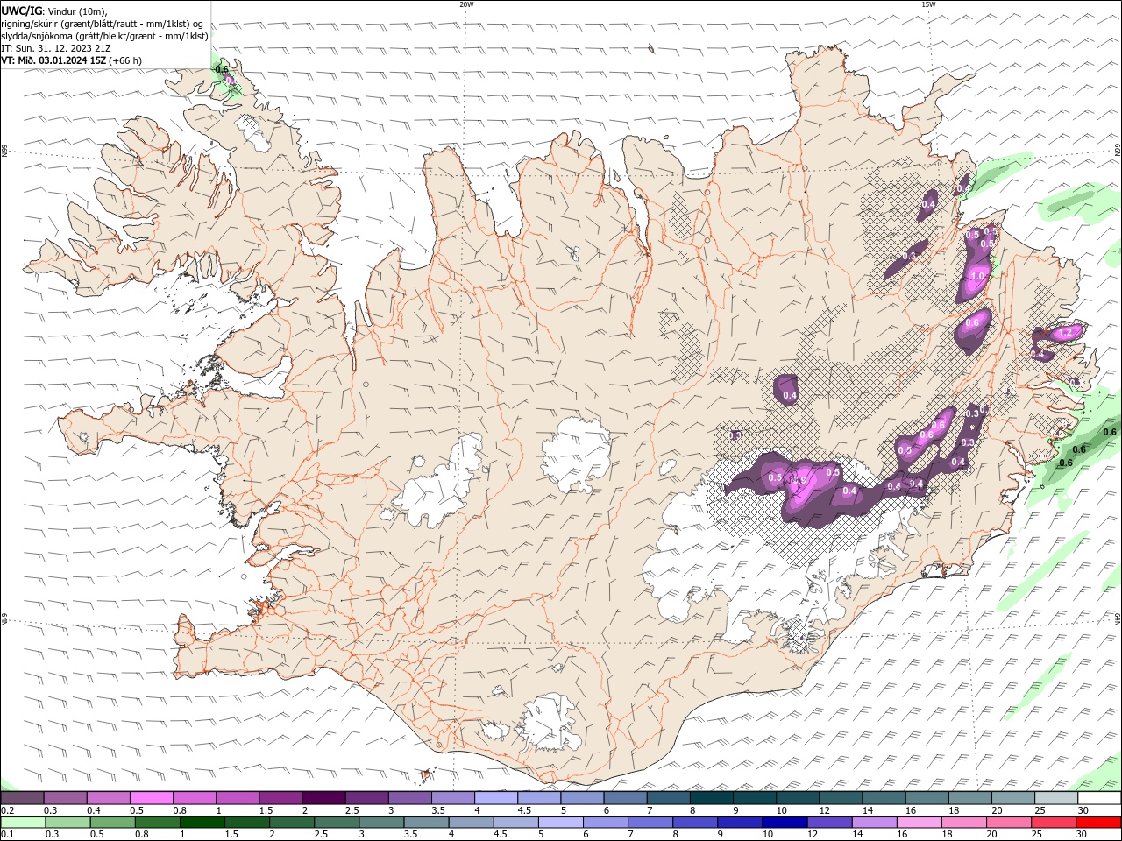Click the 'UWC/IG: Vindur (10m)' title text
Screen dimensions: 1122x841
click(x=54, y=11)
